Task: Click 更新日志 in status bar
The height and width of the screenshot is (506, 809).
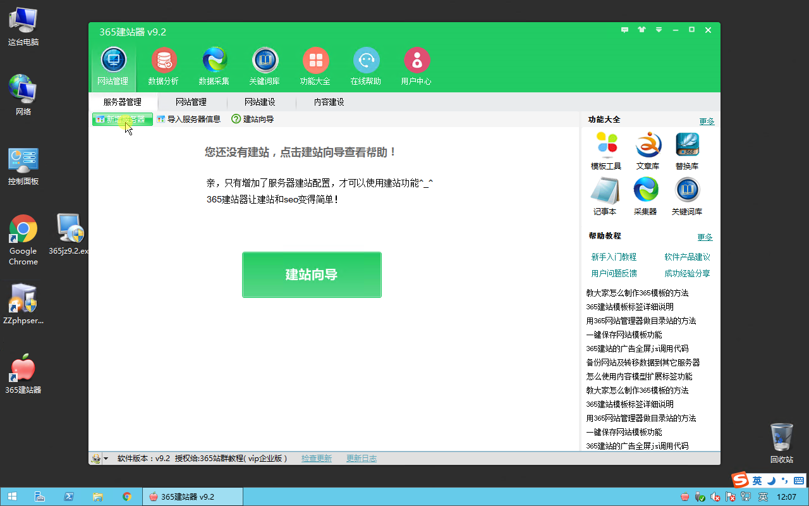Action: point(362,459)
